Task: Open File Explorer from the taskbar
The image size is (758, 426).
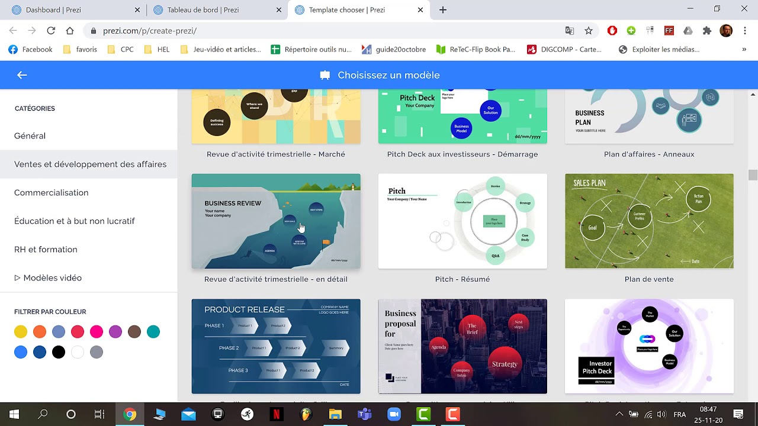Action: (335, 414)
